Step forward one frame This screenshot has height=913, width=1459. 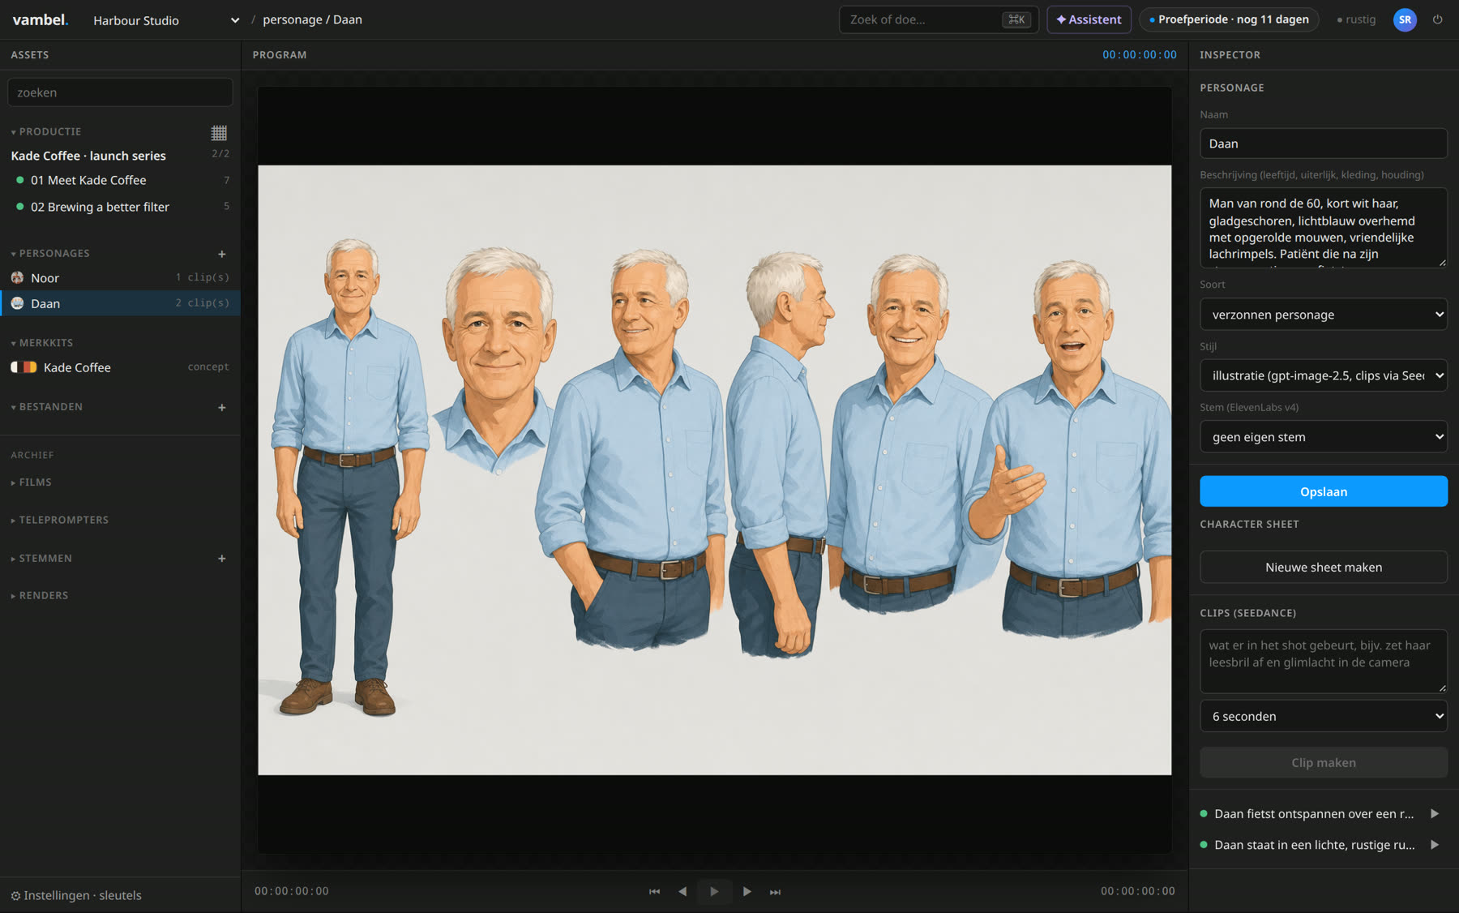[x=747, y=892]
